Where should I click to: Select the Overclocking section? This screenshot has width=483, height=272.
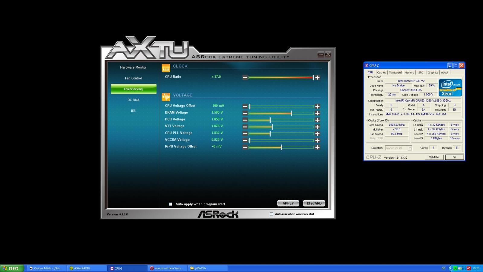coord(133,89)
